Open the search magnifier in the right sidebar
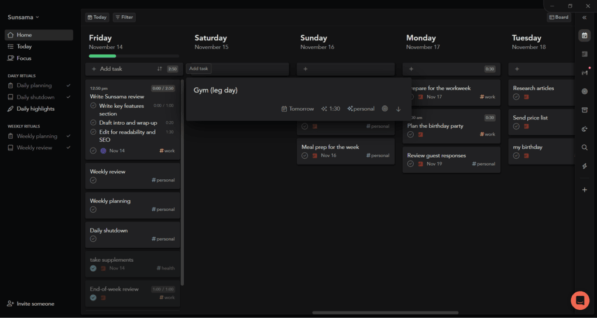 click(x=584, y=148)
